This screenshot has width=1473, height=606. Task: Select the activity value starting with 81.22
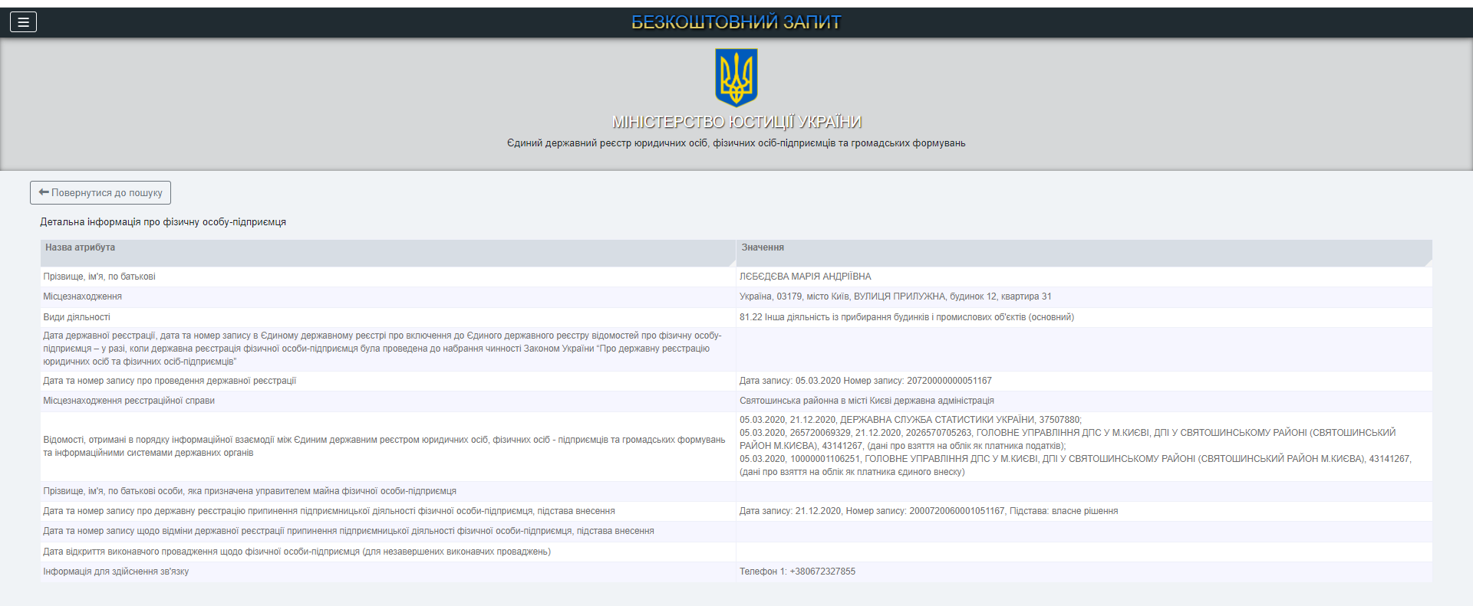pos(906,317)
